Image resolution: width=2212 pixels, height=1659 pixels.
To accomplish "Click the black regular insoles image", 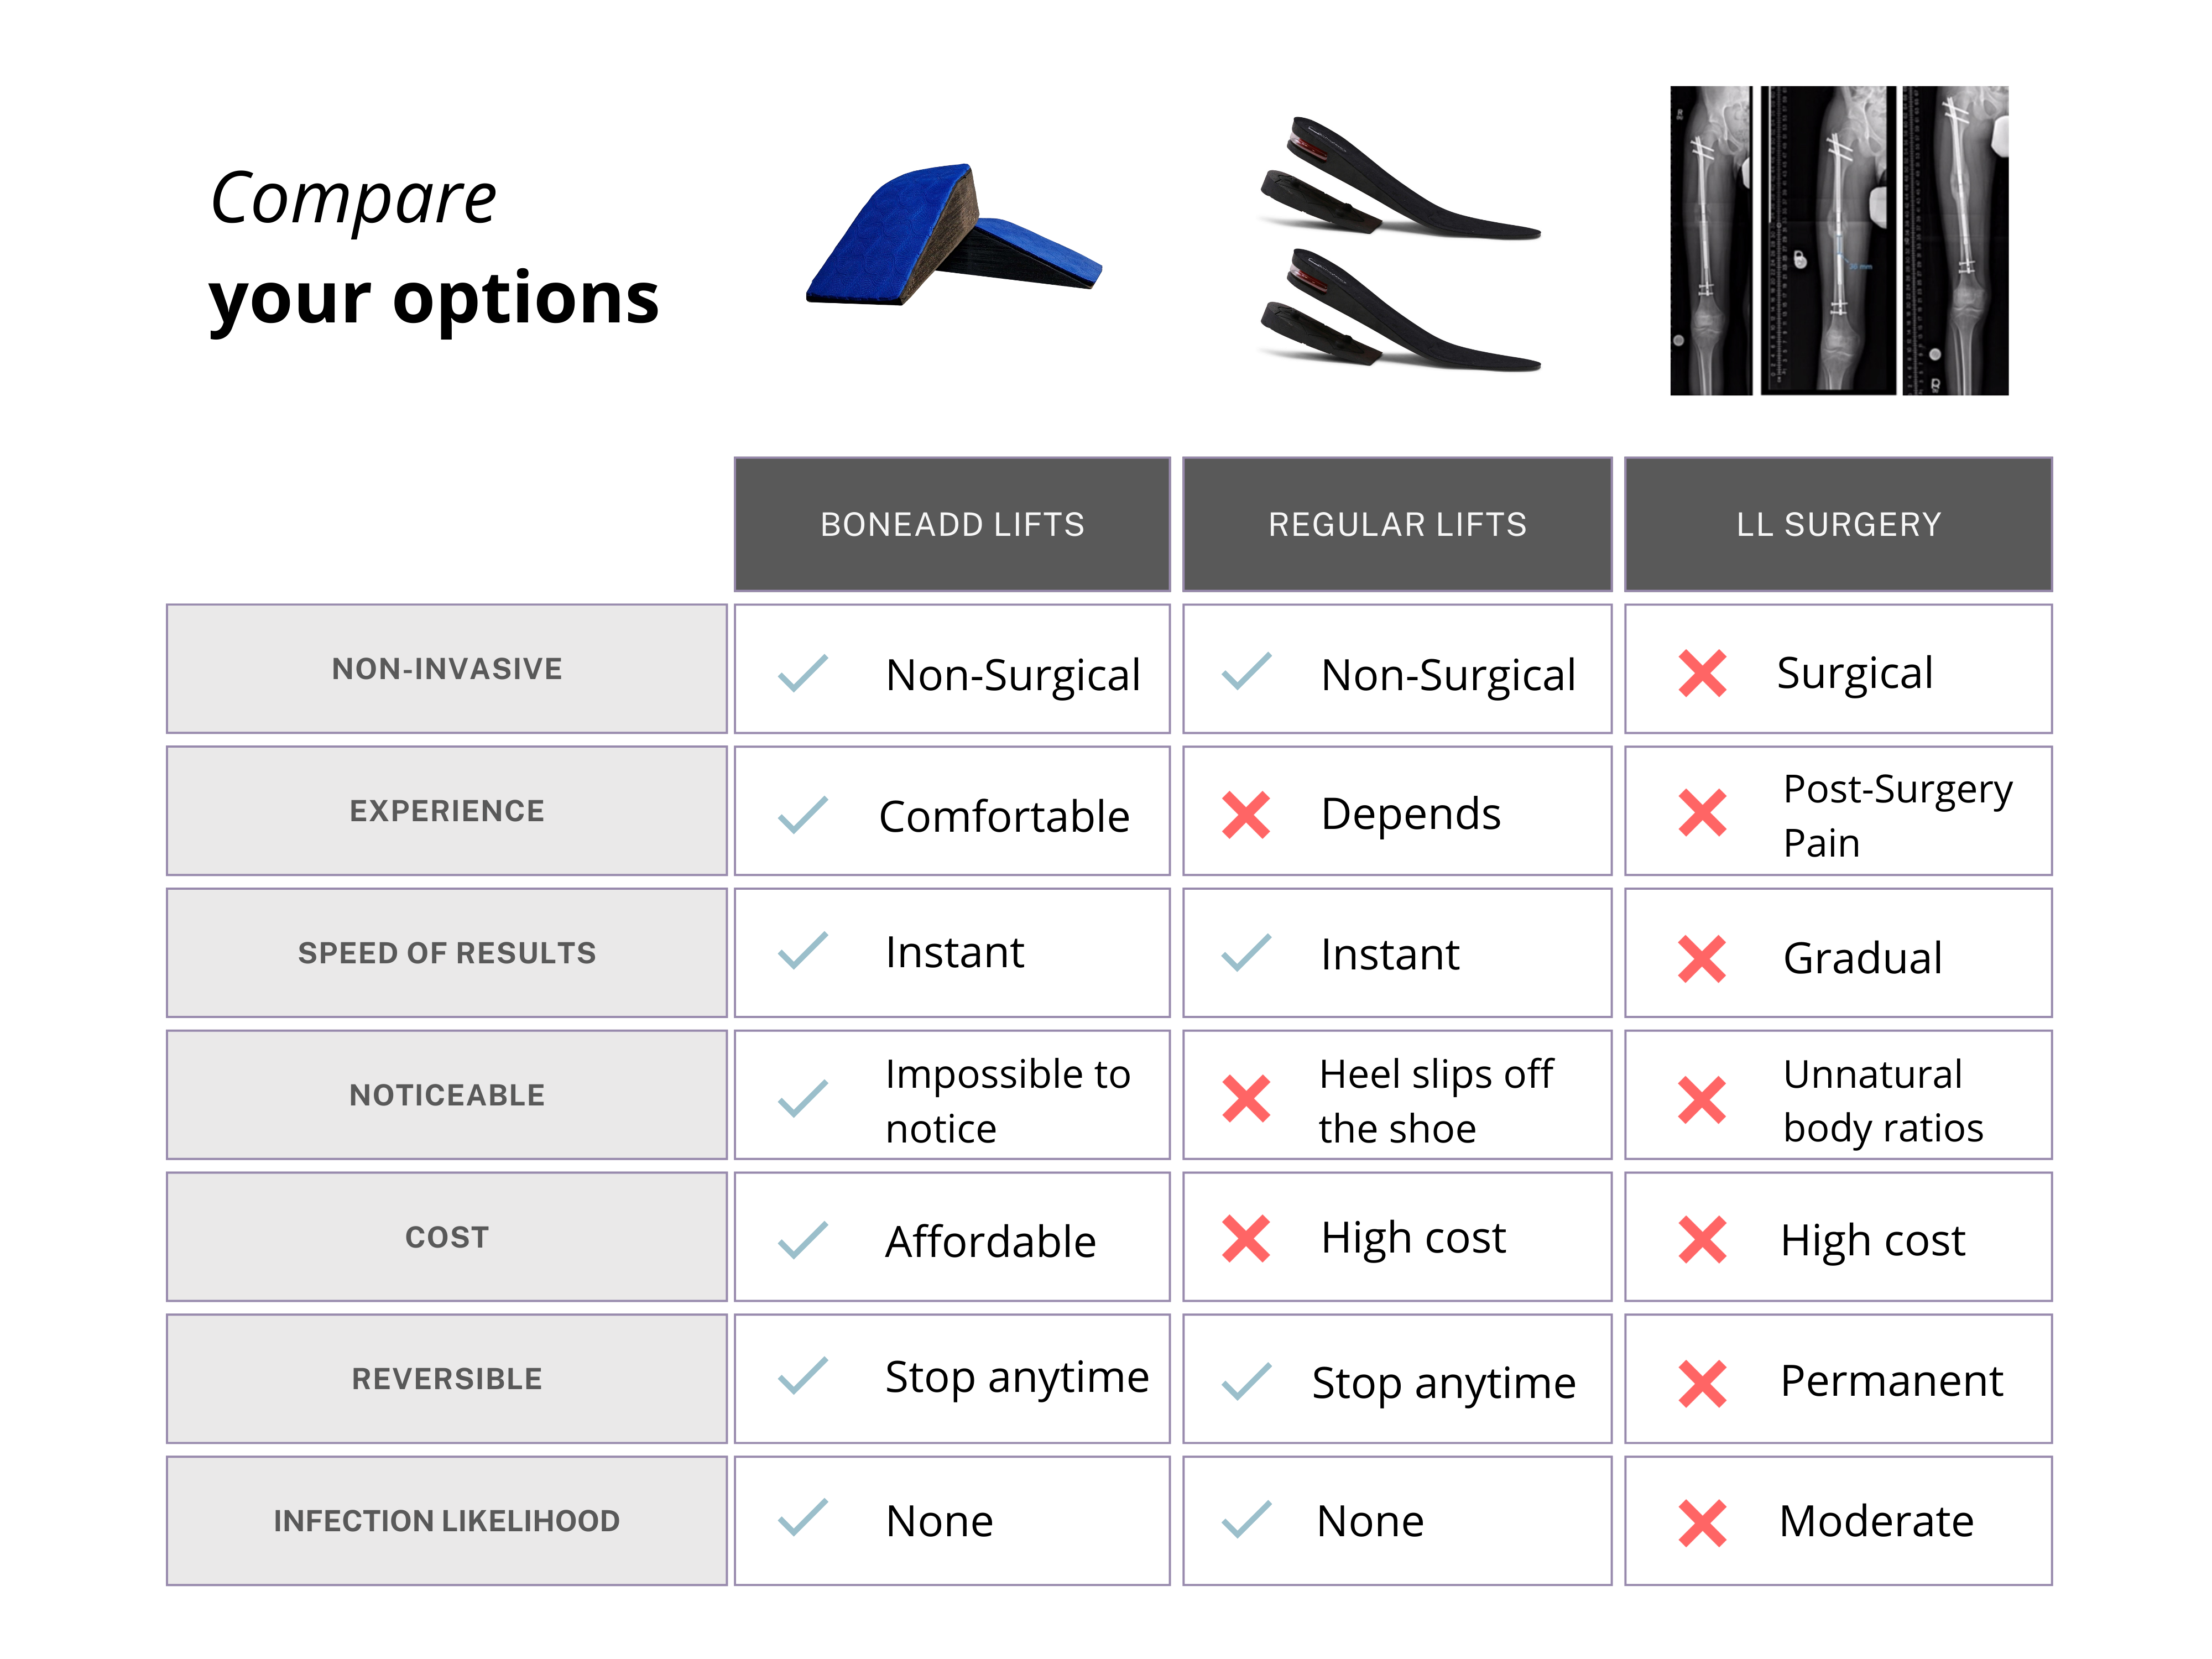I will coord(1400,243).
